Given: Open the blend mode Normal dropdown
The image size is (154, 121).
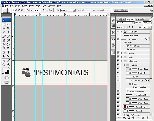Looking at the screenshot, I should 133,23.
